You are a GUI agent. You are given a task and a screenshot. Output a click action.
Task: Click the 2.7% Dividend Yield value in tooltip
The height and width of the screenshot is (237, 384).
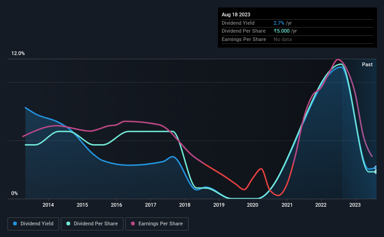coord(279,23)
